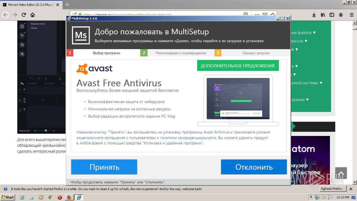
Task: Select step 1 Выбор программ
Action: point(103,53)
